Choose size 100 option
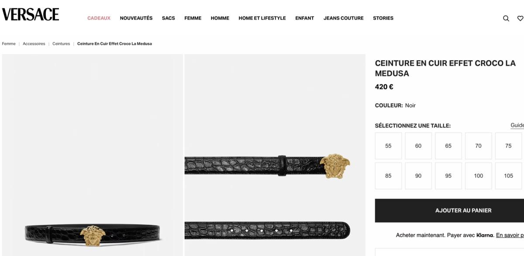The width and height of the screenshot is (524, 256). point(479,176)
